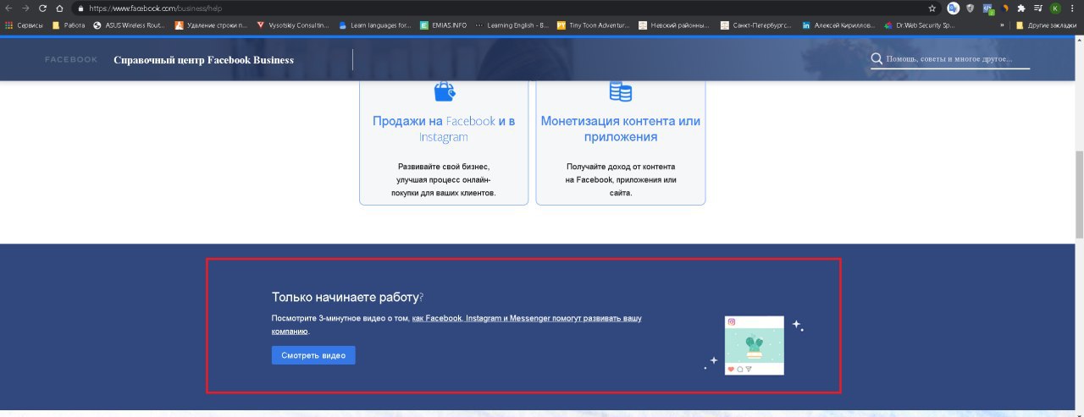This screenshot has height=417, width=1084.
Task: Open the code extension with green badge
Action: [988, 8]
